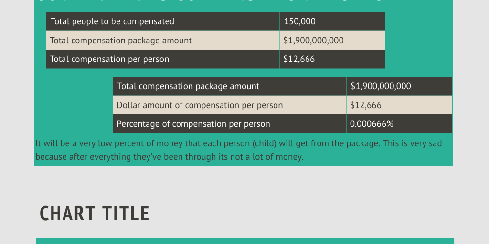The image size is (489, 244).
Task: Click the "Total people to be compensated" cell
Action: [x=113, y=21]
